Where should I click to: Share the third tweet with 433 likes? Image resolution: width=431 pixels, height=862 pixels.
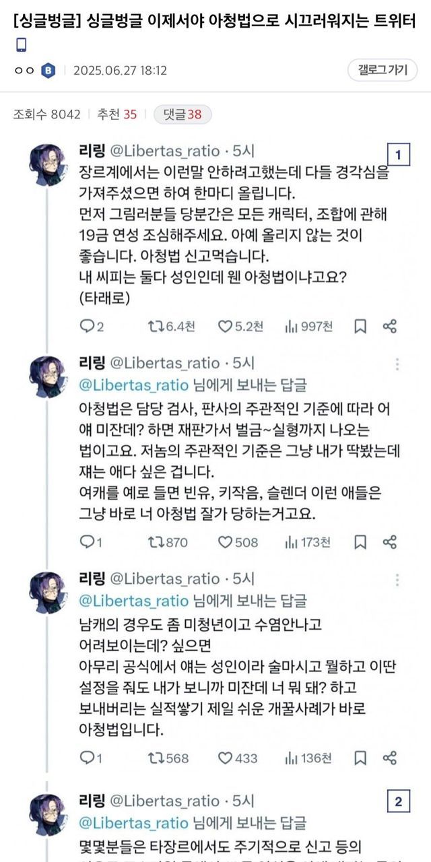click(389, 758)
